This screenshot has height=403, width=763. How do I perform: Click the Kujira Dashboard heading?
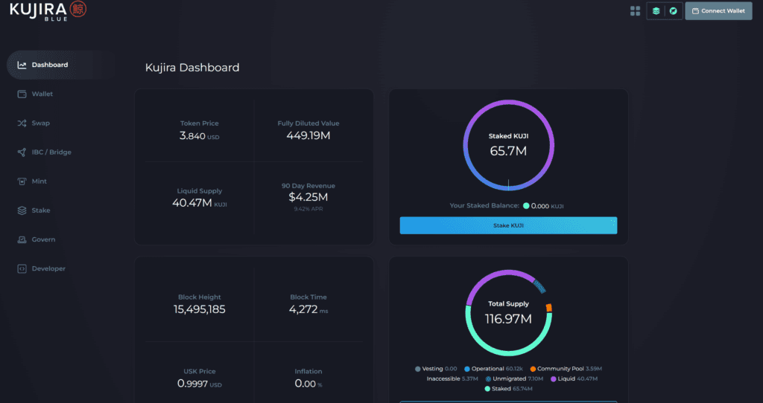pyautogui.click(x=192, y=68)
